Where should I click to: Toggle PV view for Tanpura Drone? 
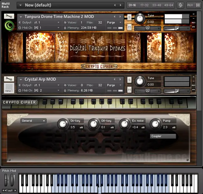(193, 27)
